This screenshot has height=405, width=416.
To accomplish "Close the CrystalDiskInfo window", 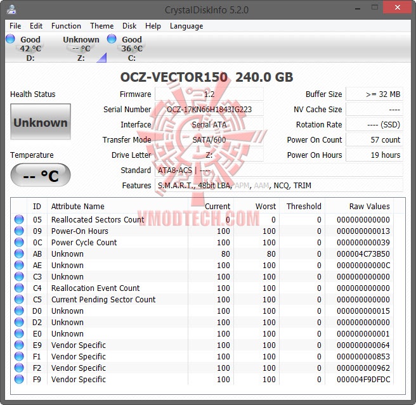I will pos(398,8).
